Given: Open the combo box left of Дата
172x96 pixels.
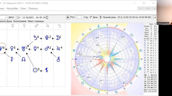Looking at the screenshot, I should tap(4, 17).
